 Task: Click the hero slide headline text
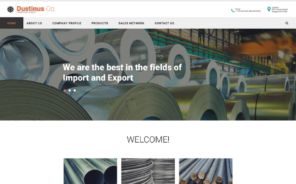(122, 72)
